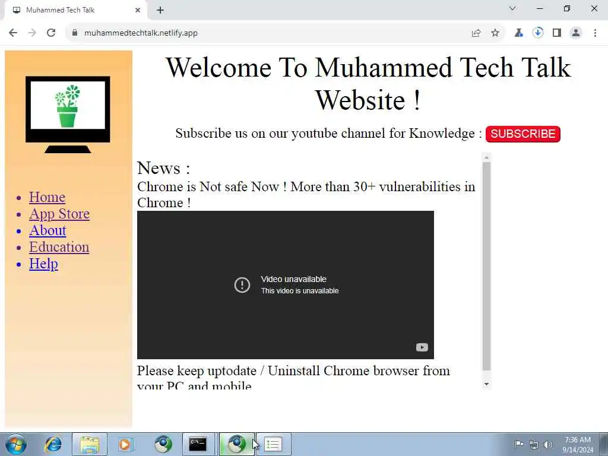Open the Help link

pyautogui.click(x=43, y=264)
